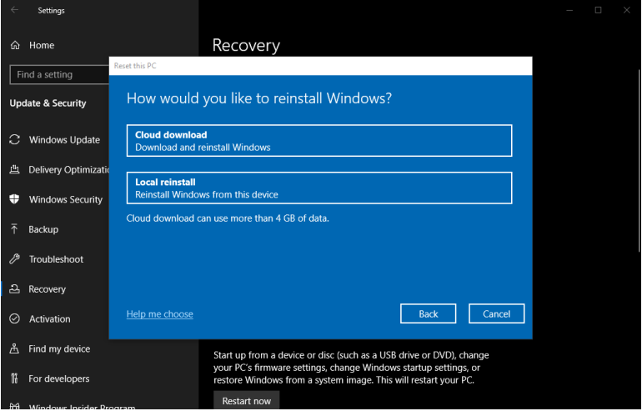This screenshot has height=411, width=642.
Task: Click the Recovery page heading
Action: (x=246, y=45)
